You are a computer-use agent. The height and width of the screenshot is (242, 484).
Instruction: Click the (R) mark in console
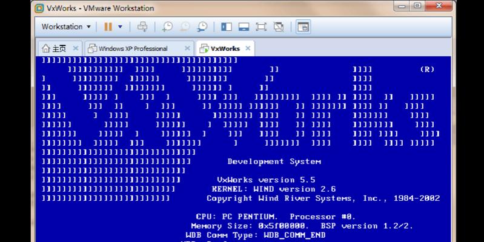coord(427,70)
